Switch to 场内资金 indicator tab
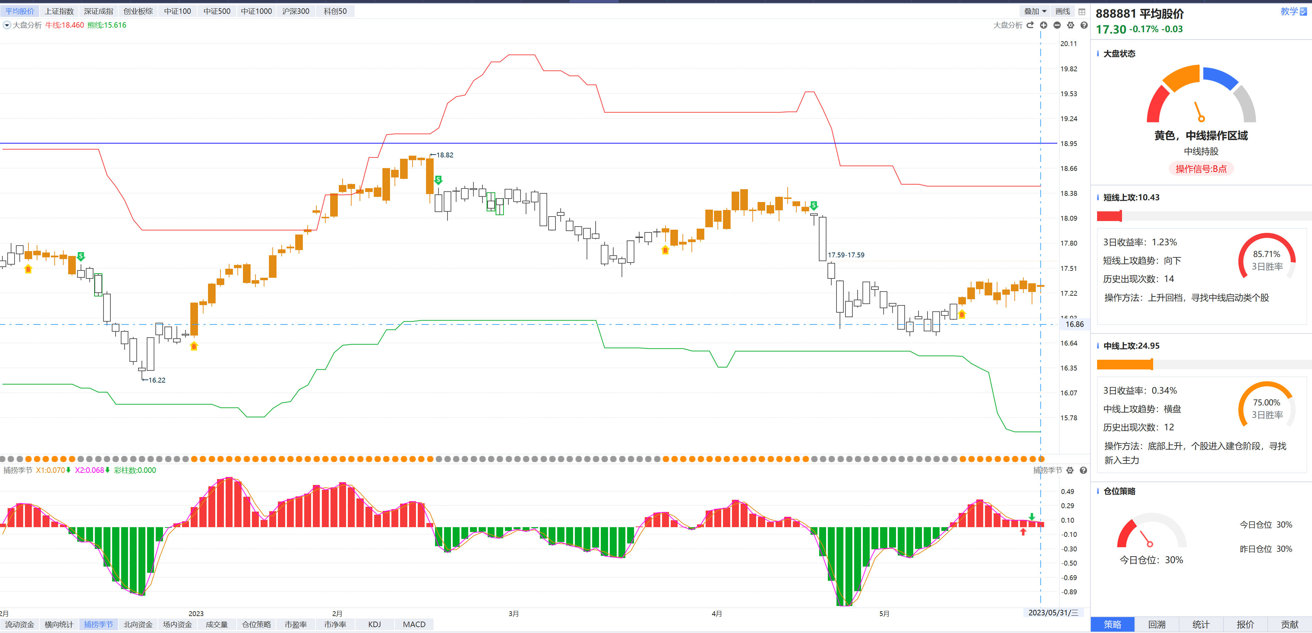The image size is (1312, 633). pyautogui.click(x=177, y=624)
